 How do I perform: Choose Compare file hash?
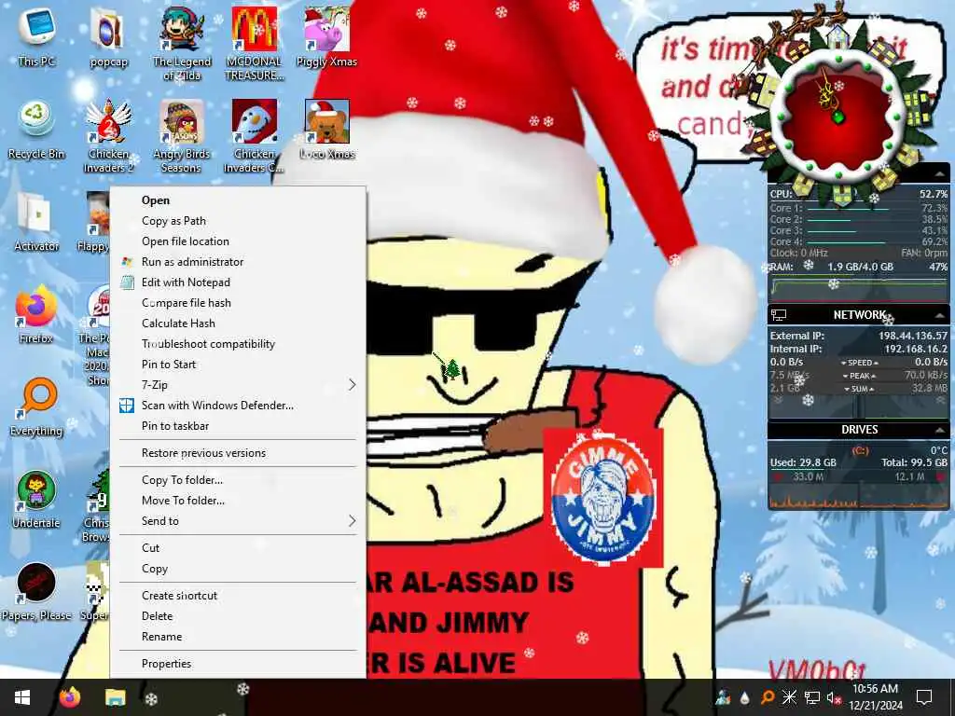click(238, 303)
